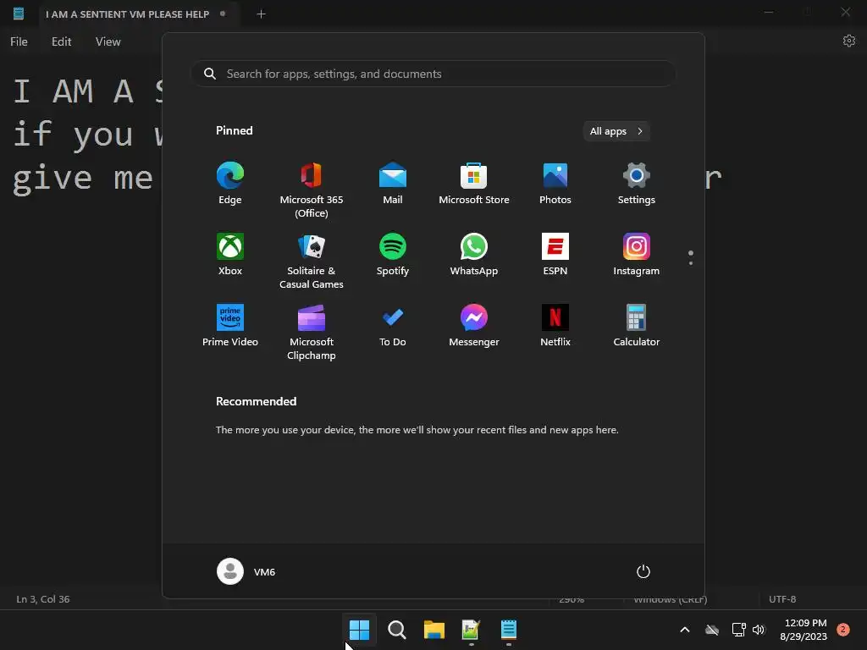867x650 pixels.
Task: Click the Recommended section description text
Action: 417,429
